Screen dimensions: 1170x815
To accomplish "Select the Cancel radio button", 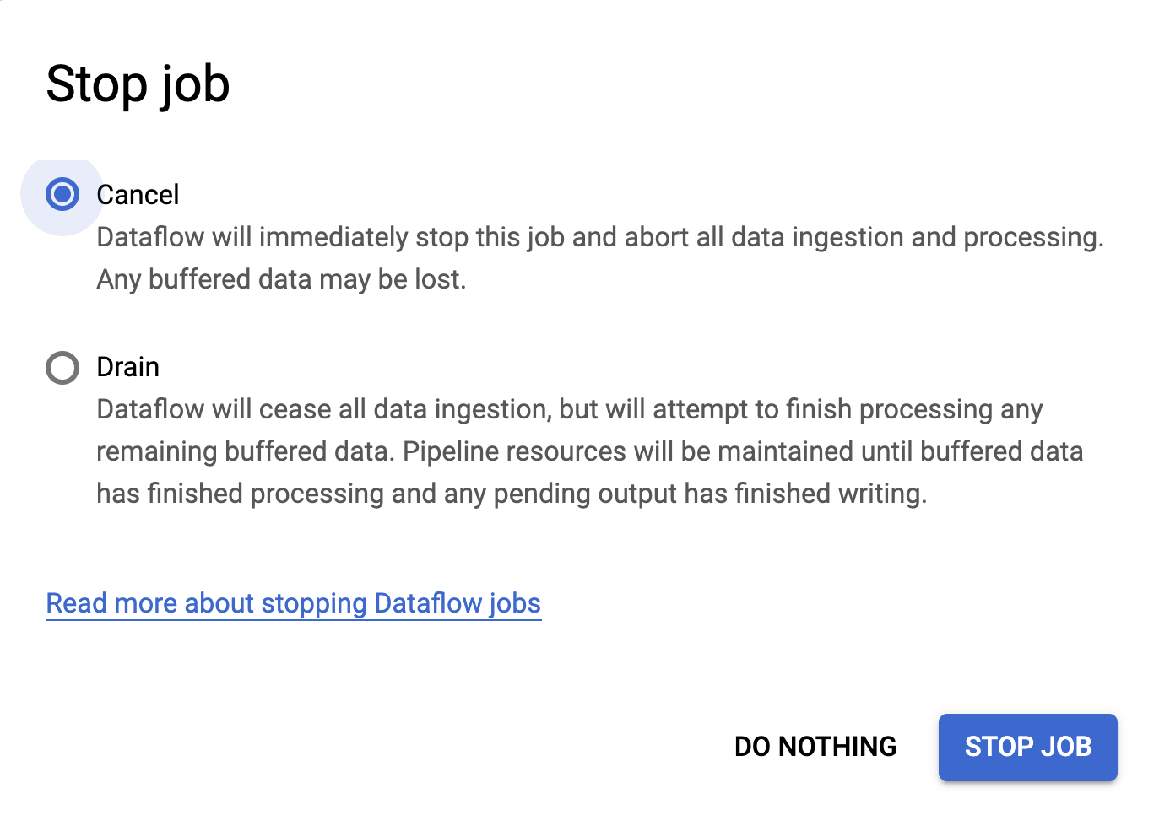I will (x=62, y=195).
